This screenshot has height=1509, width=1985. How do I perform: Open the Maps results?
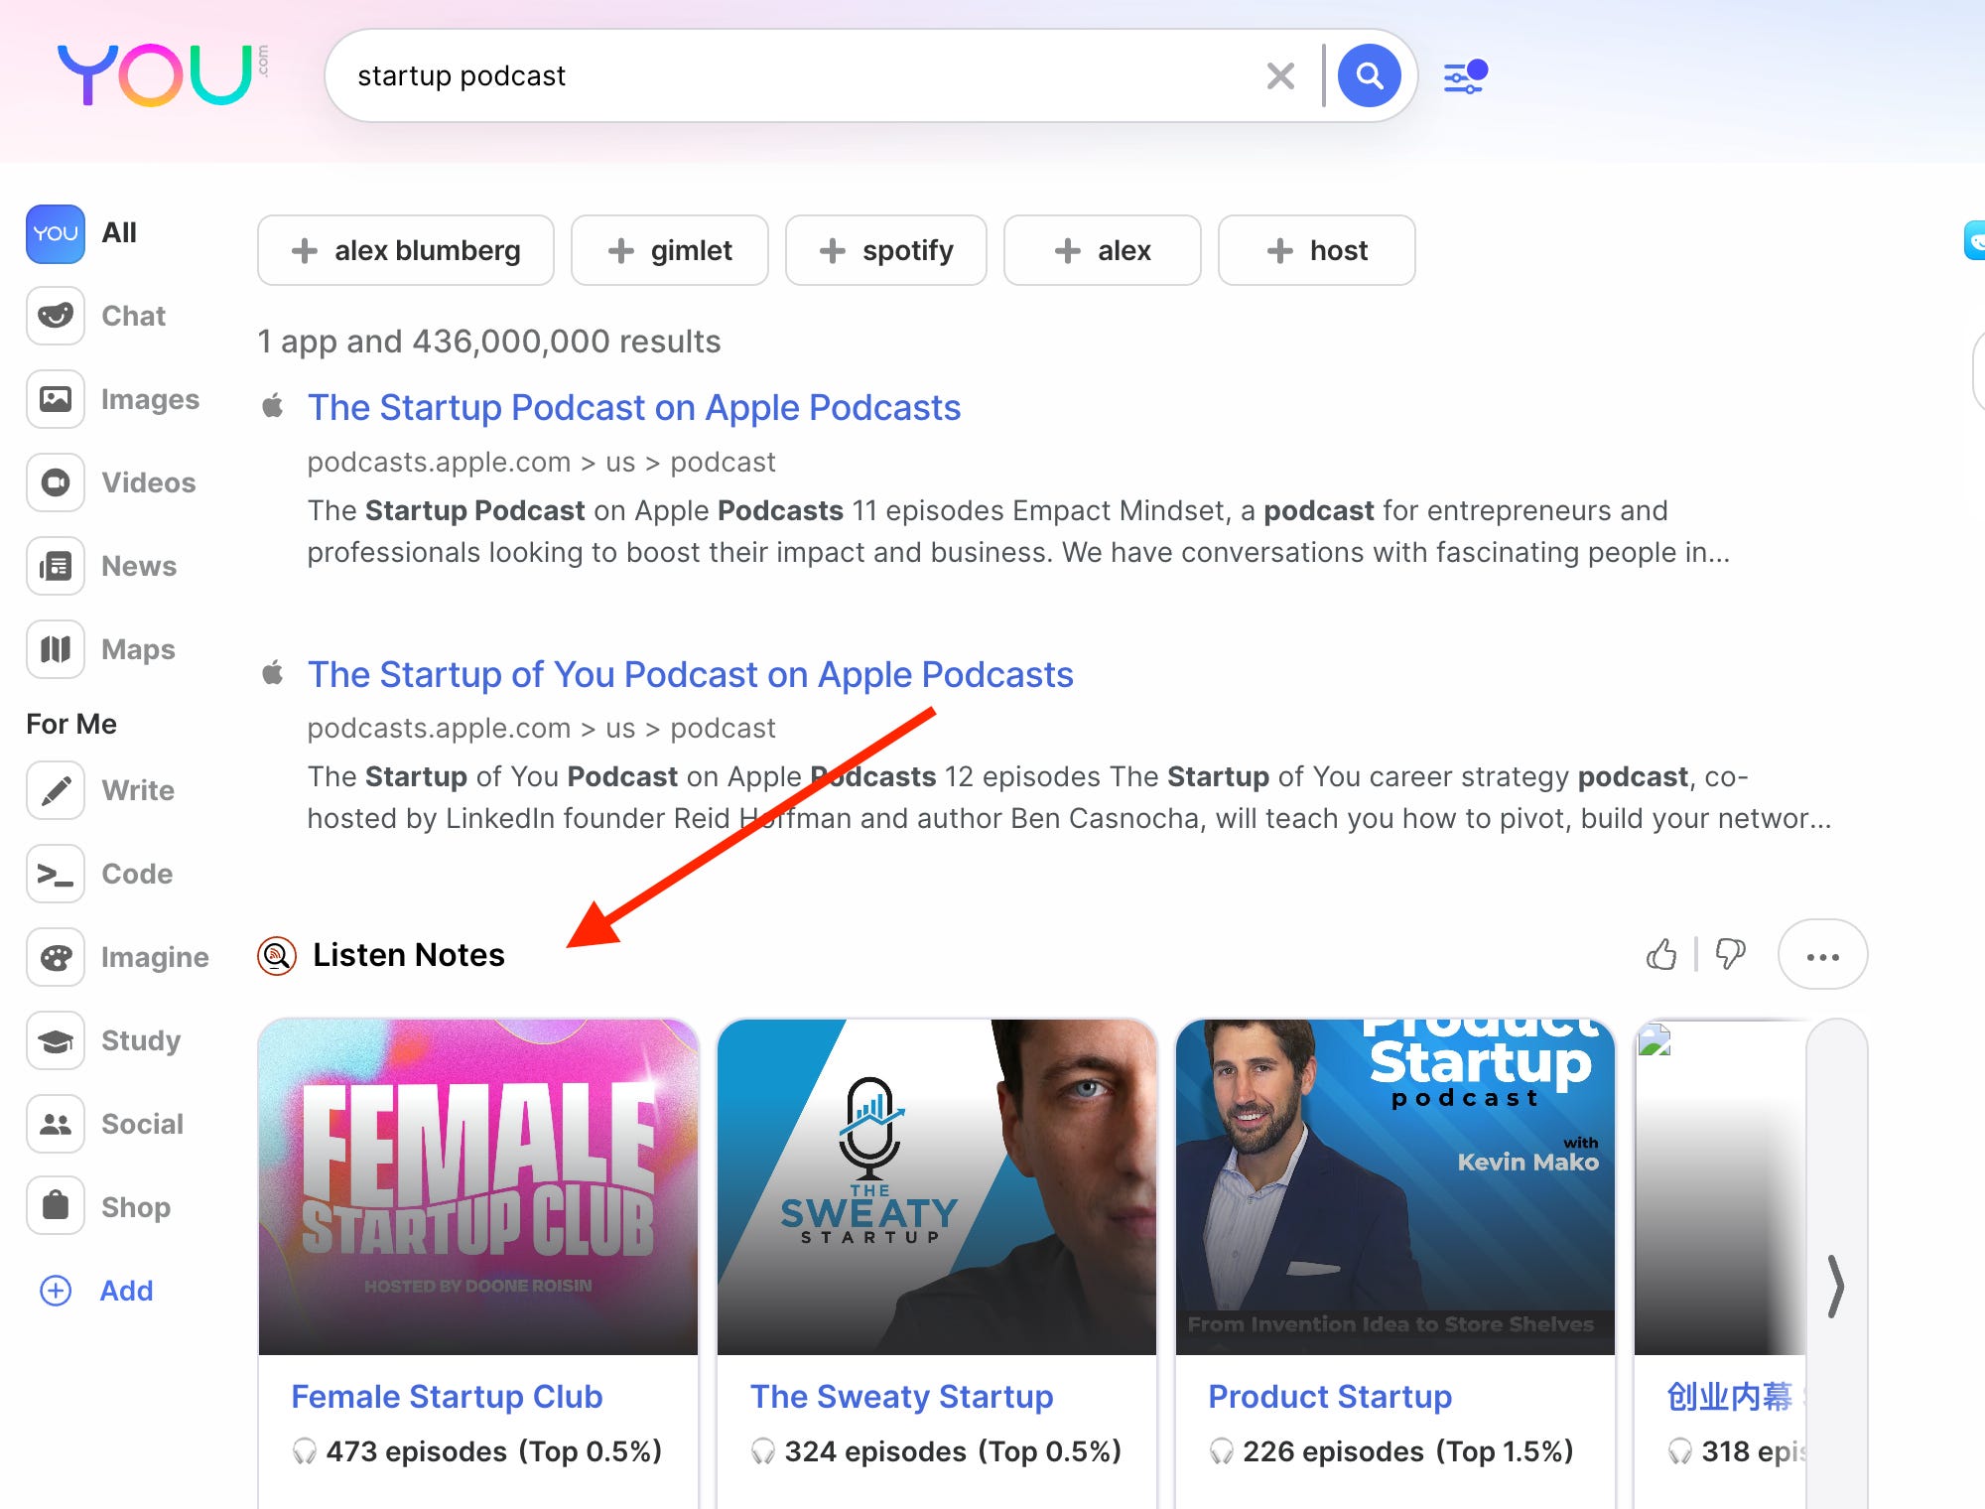point(56,649)
